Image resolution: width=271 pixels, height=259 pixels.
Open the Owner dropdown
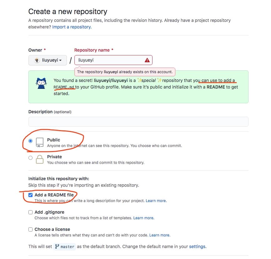[48, 60]
